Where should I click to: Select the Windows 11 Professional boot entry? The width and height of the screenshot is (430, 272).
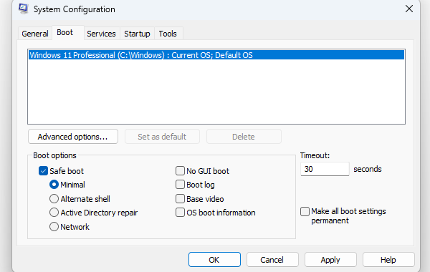point(216,55)
